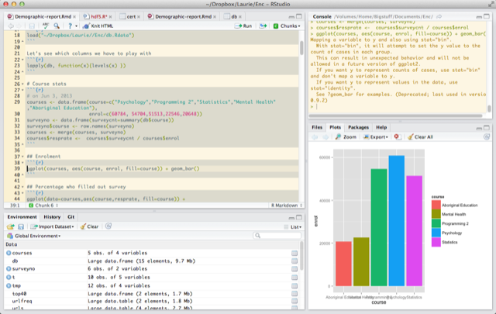Click the Environment refresh icon
This screenshot has height=314, width=496.
coord(108,226)
